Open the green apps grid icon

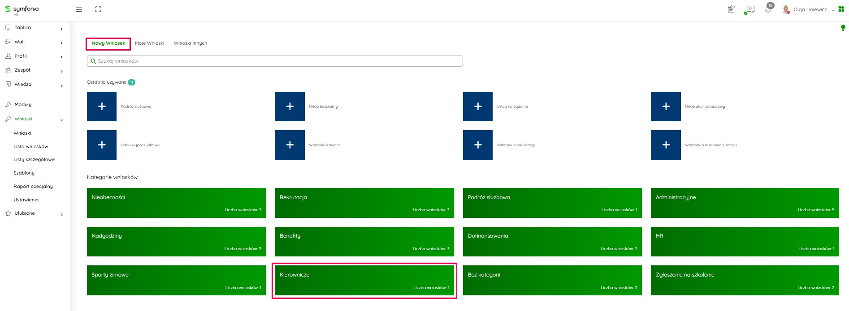coord(841,9)
